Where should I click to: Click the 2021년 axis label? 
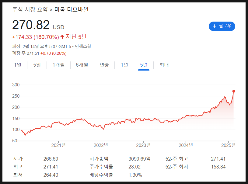[58, 145]
